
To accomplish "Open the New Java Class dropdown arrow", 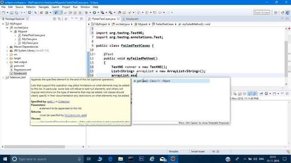I will (50, 13).
